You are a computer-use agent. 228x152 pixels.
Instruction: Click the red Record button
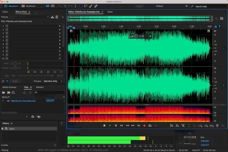pos(144,126)
